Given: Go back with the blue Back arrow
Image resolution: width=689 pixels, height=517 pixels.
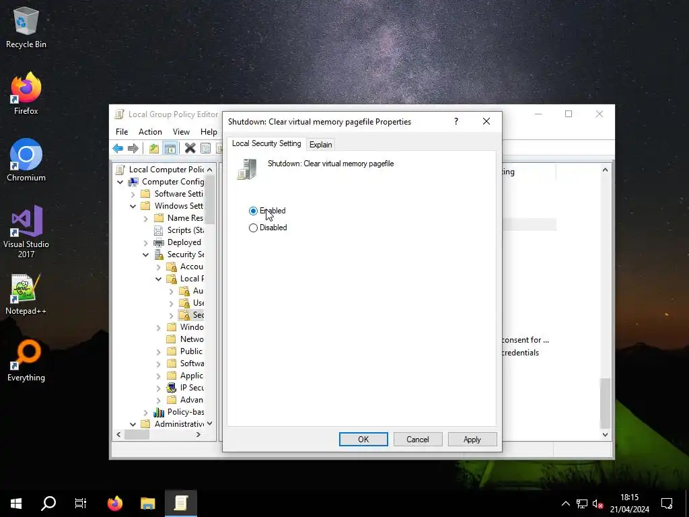Looking at the screenshot, I should (x=118, y=148).
